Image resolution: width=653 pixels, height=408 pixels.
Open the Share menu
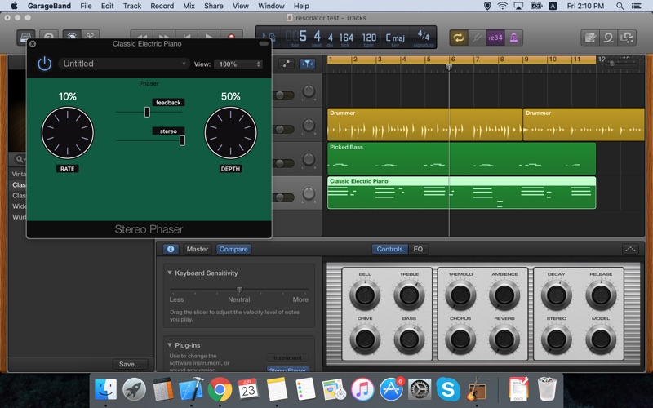213,6
